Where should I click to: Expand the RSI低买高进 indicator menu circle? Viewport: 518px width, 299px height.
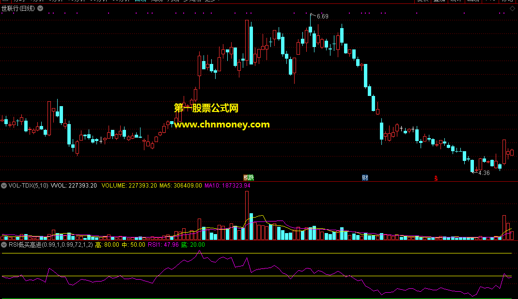[4, 245]
